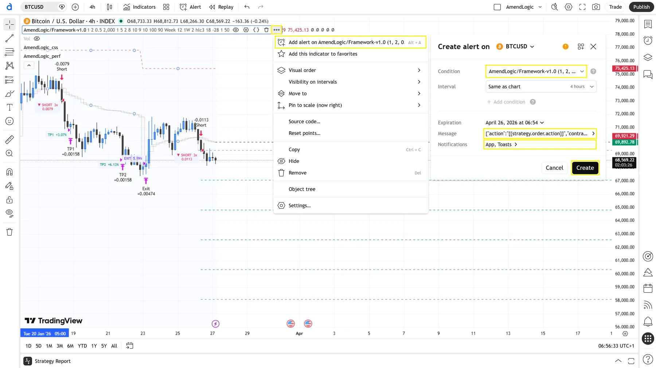Image resolution: width=656 pixels, height=368 pixels.
Task: Undo the last chart action
Action: pyautogui.click(x=247, y=7)
